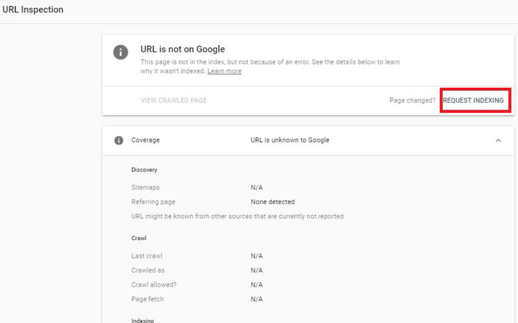Click the URL Inspection page title
518x323 pixels.
coord(33,10)
